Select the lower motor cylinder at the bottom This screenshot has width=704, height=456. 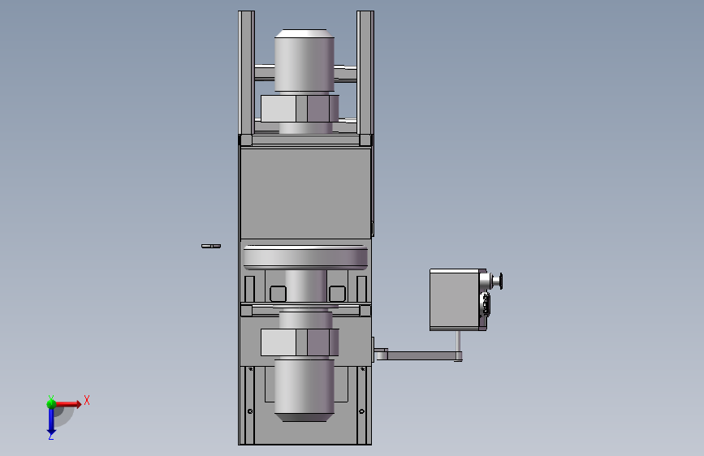(x=304, y=389)
